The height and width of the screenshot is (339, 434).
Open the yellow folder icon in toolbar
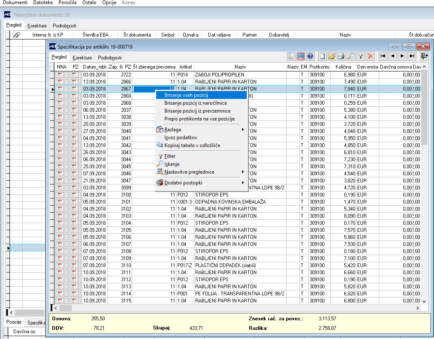(x=332, y=56)
